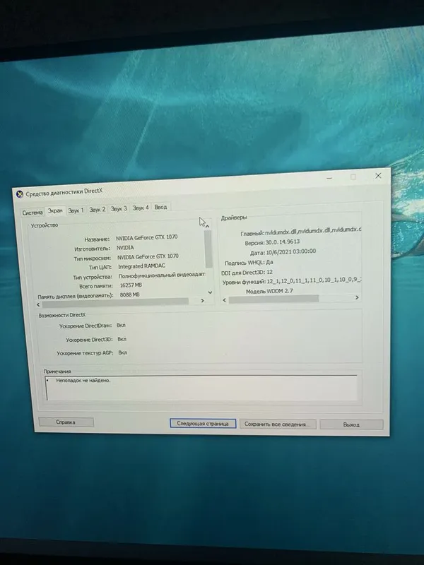Switch to the Звук 2 tab
This screenshot has height=565, width=424.
[98, 209]
